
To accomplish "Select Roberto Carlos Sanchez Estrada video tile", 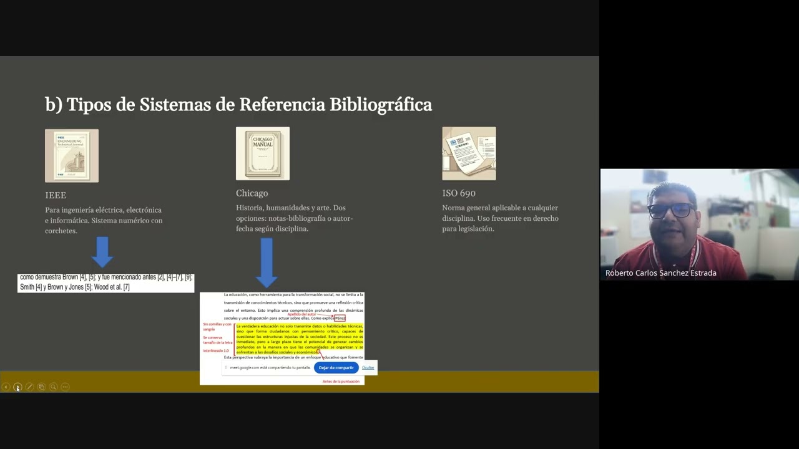I will tap(700, 224).
